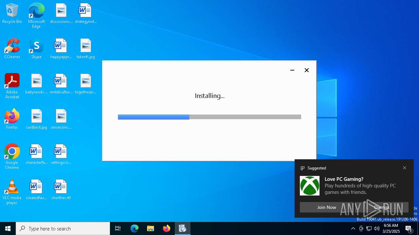Switch to the installer taskbar item
Viewport: 419px width, 235px height.
coord(183,228)
